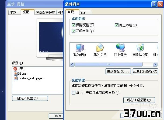Enable 每 60 天运行桌面清理向导 checkbox
The height and width of the screenshot is (120, 164).
[x=74, y=93]
